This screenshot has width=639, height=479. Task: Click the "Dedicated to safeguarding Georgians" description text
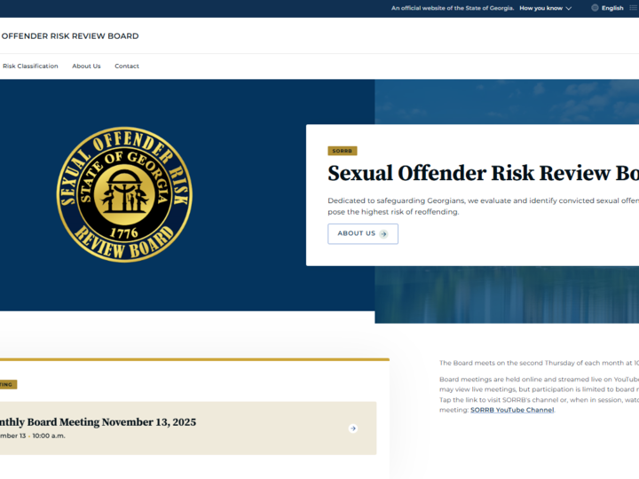tap(484, 206)
